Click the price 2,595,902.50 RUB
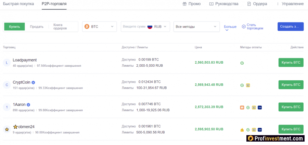This screenshot has height=145, width=308. pyautogui.click(x=209, y=129)
